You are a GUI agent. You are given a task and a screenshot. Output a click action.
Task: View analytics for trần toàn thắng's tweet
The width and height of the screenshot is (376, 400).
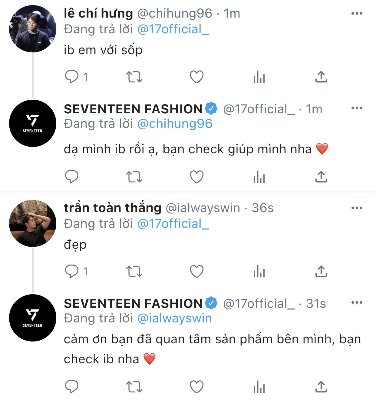point(259,272)
